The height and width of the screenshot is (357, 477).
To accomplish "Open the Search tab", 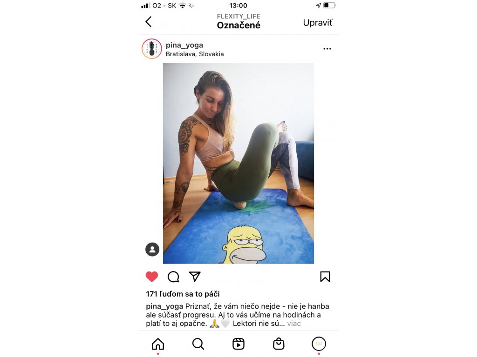I will [x=198, y=344].
